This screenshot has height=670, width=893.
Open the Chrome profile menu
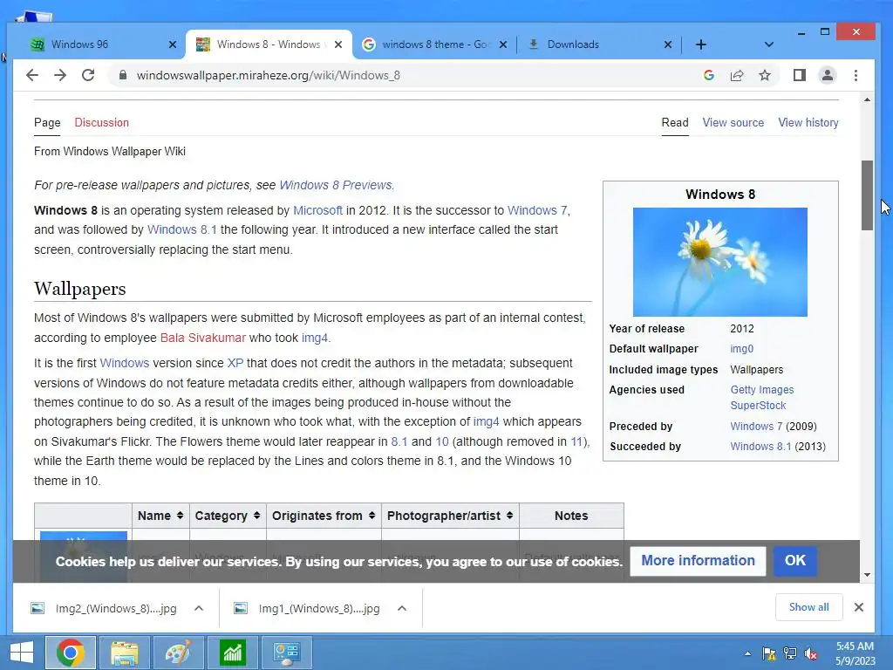[828, 75]
